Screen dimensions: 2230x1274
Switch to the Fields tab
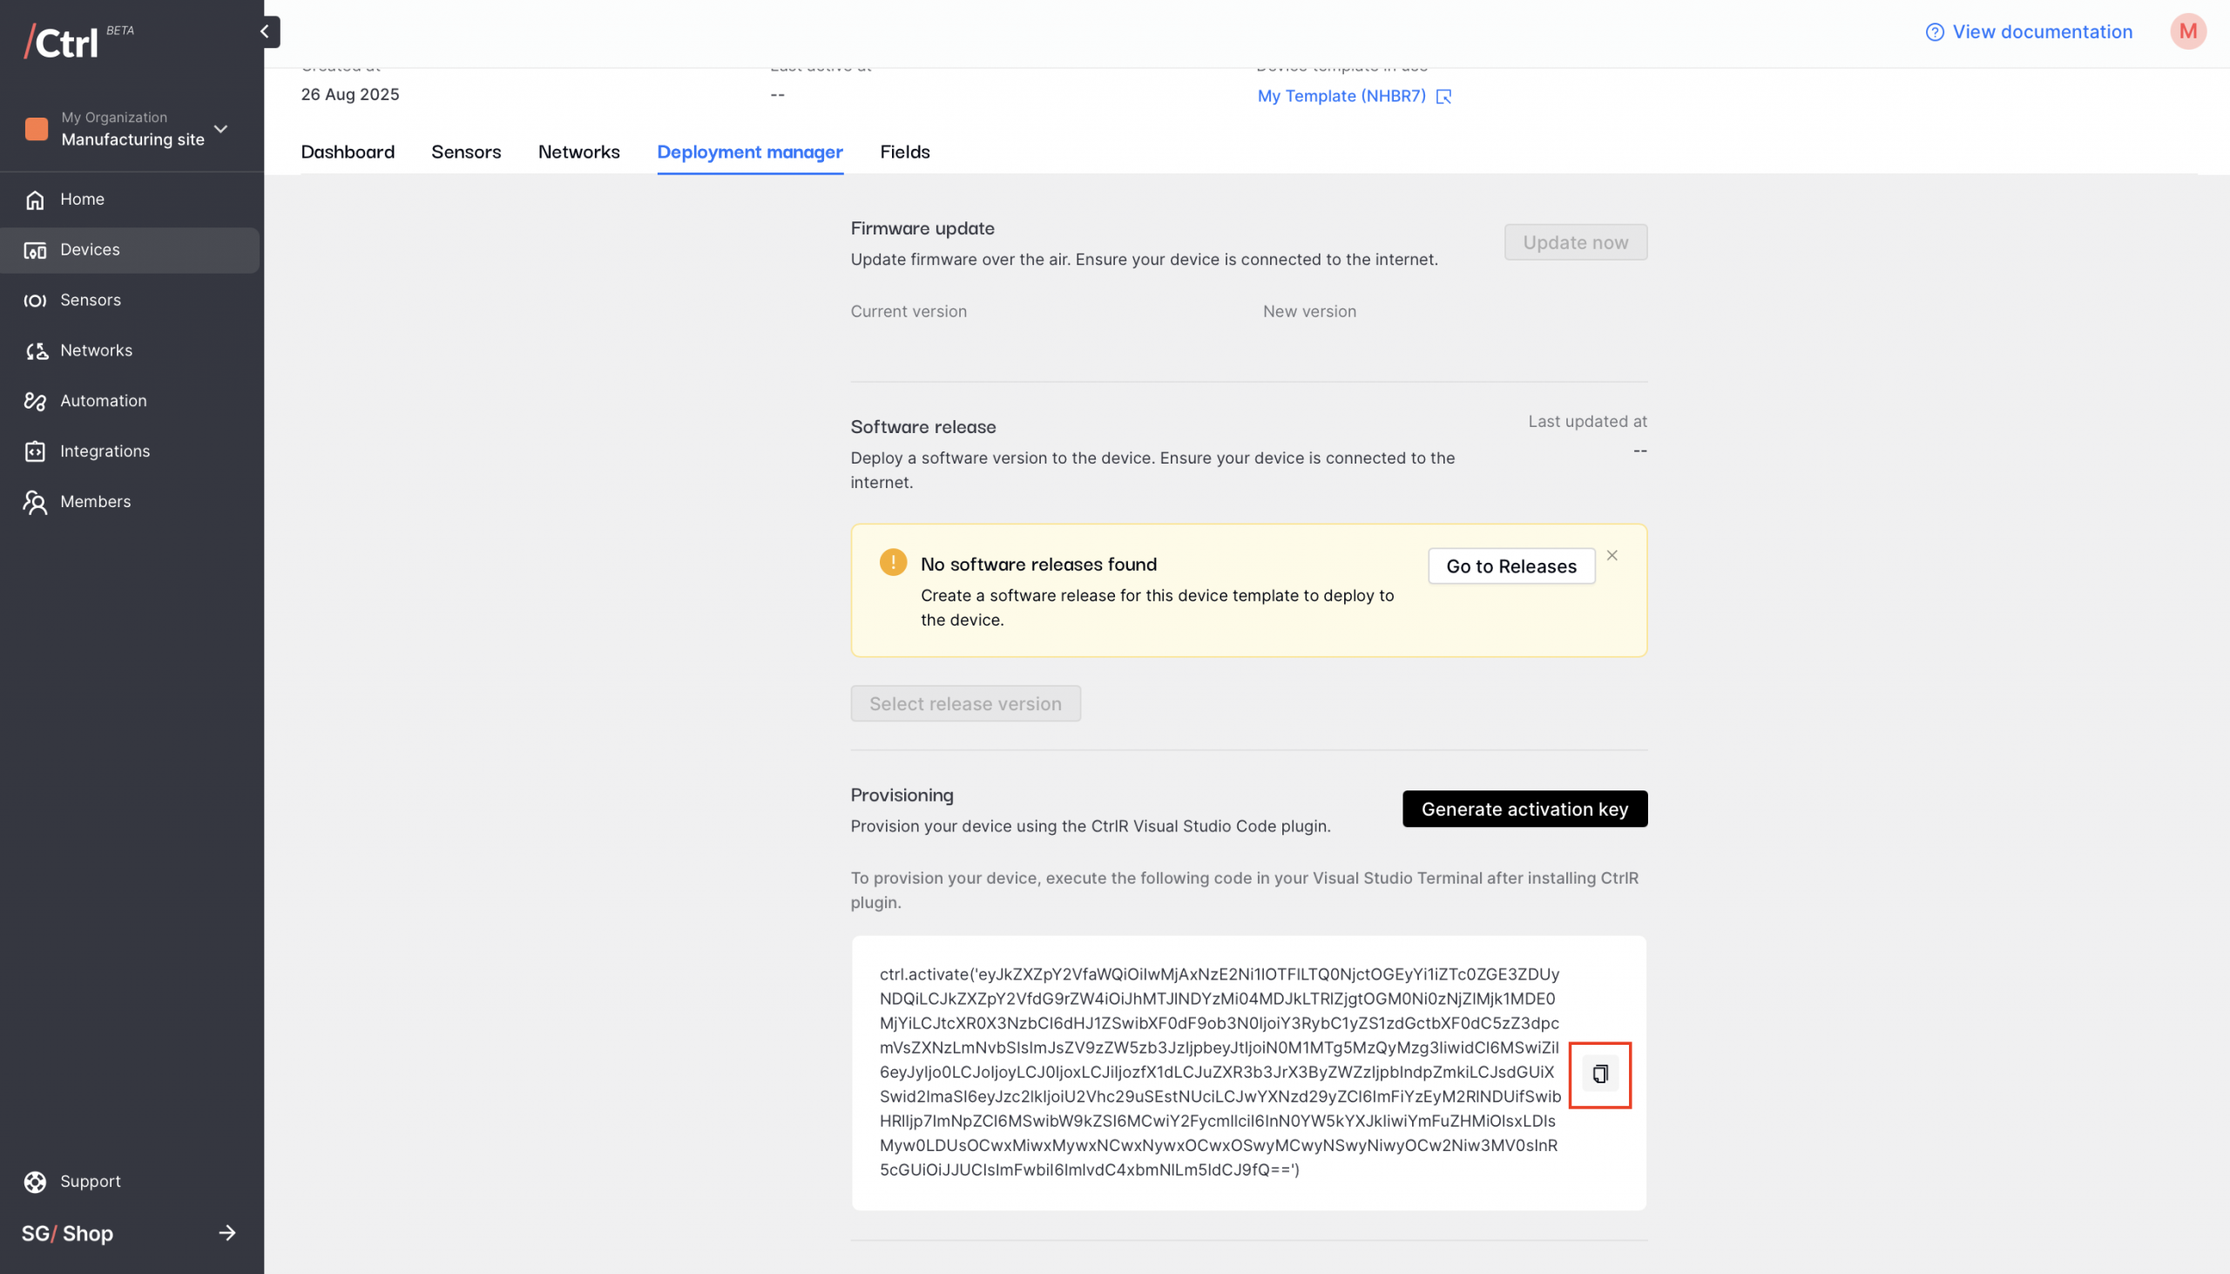tap(904, 152)
